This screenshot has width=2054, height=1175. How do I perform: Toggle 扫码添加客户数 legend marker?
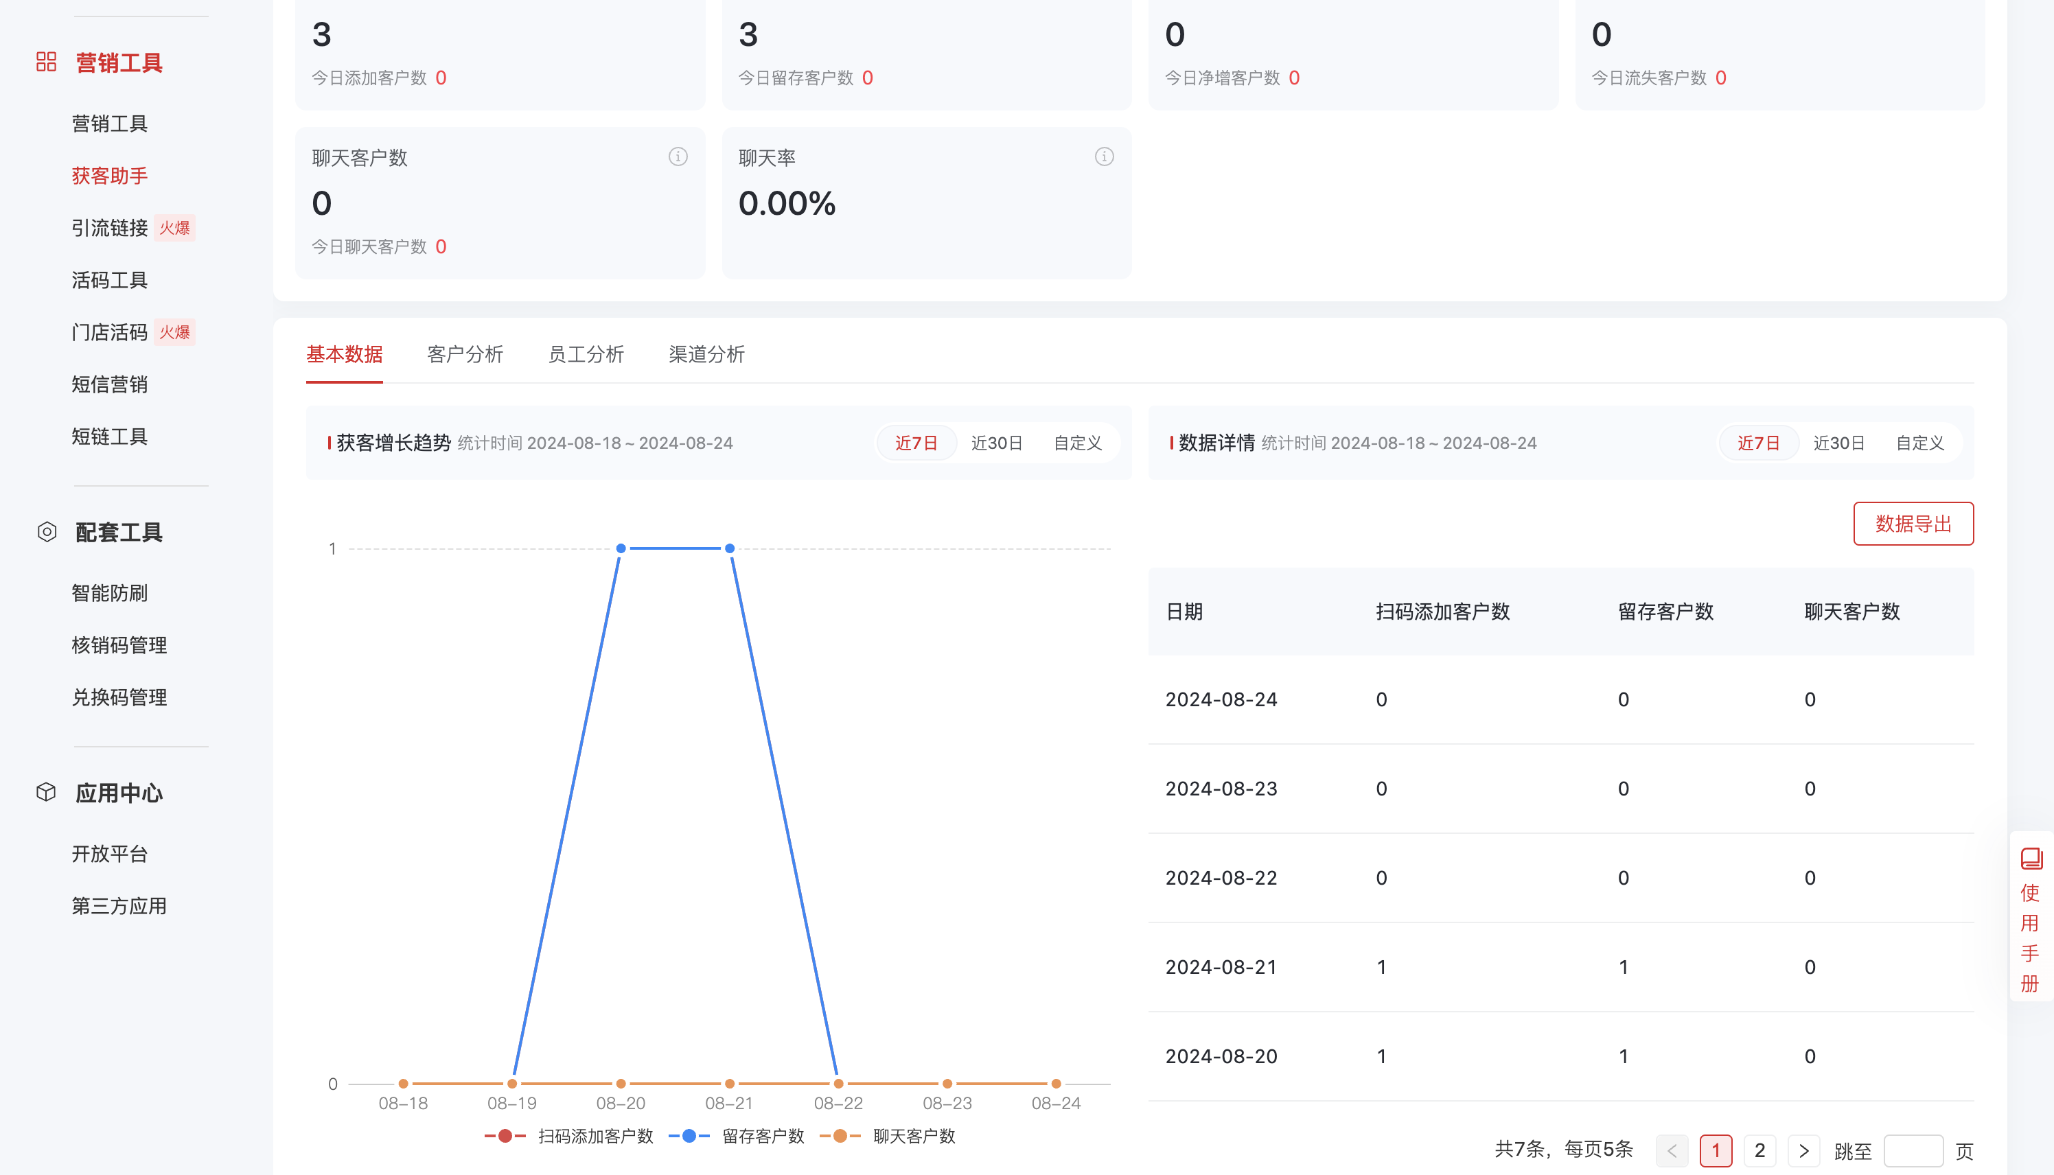point(505,1137)
